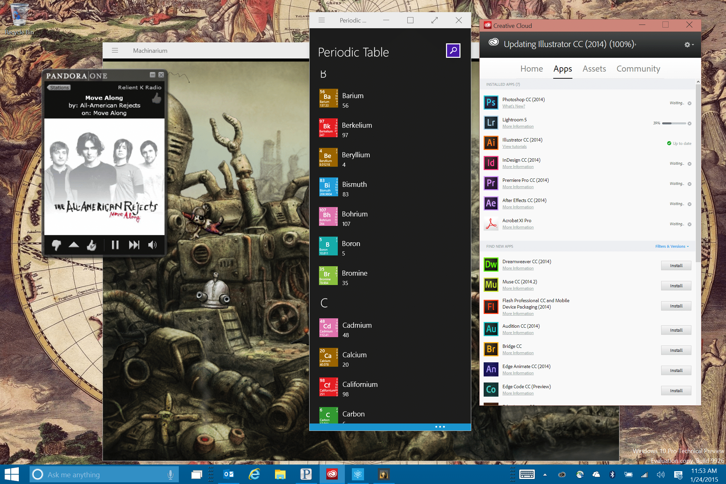Screen dimensions: 726x484
Task: Thumb up the song in Pandora player
Action: tap(91, 245)
